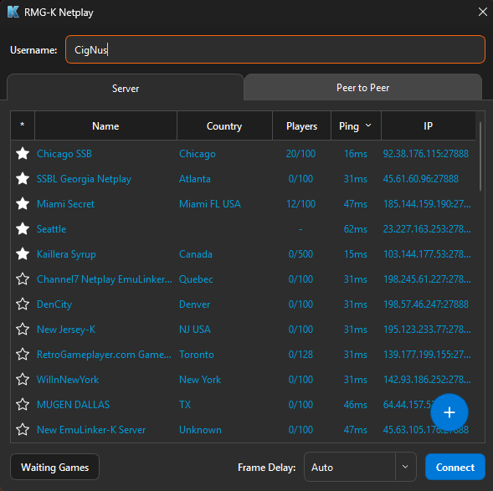Open the Peer to Peer tab

(x=362, y=88)
